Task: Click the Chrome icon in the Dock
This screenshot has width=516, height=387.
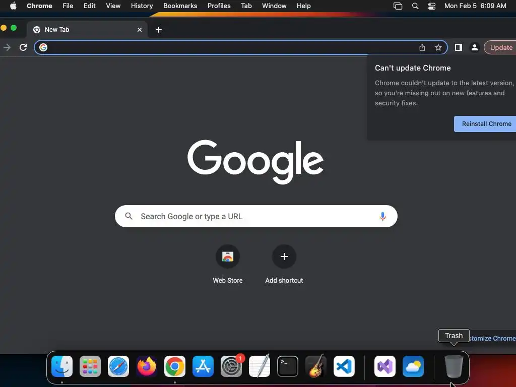Action: tap(175, 366)
